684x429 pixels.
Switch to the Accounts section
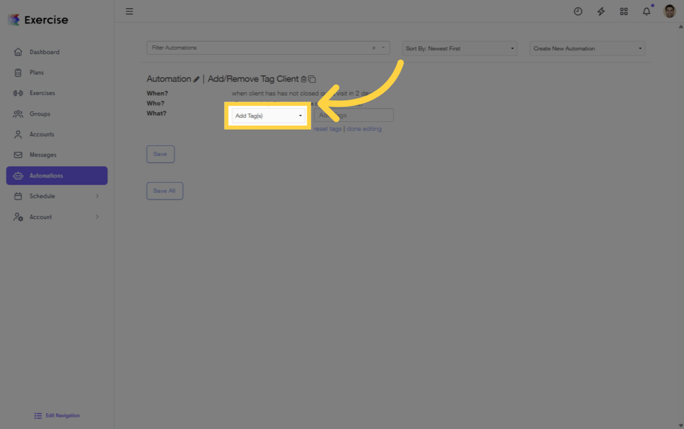(18, 134)
